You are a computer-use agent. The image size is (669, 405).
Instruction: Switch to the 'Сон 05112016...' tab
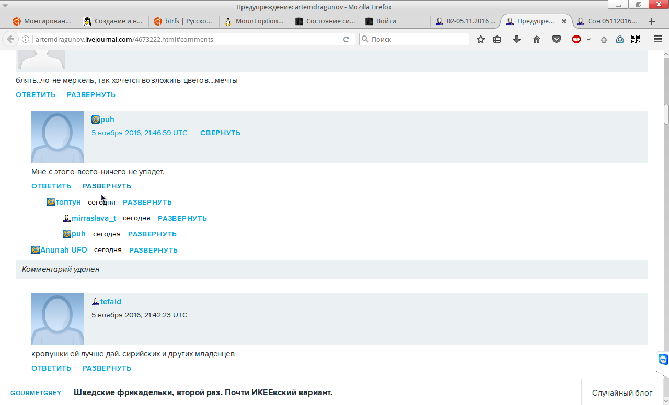[x=607, y=21]
